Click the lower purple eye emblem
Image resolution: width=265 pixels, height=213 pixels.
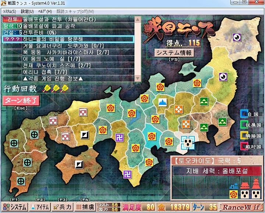point(223,77)
